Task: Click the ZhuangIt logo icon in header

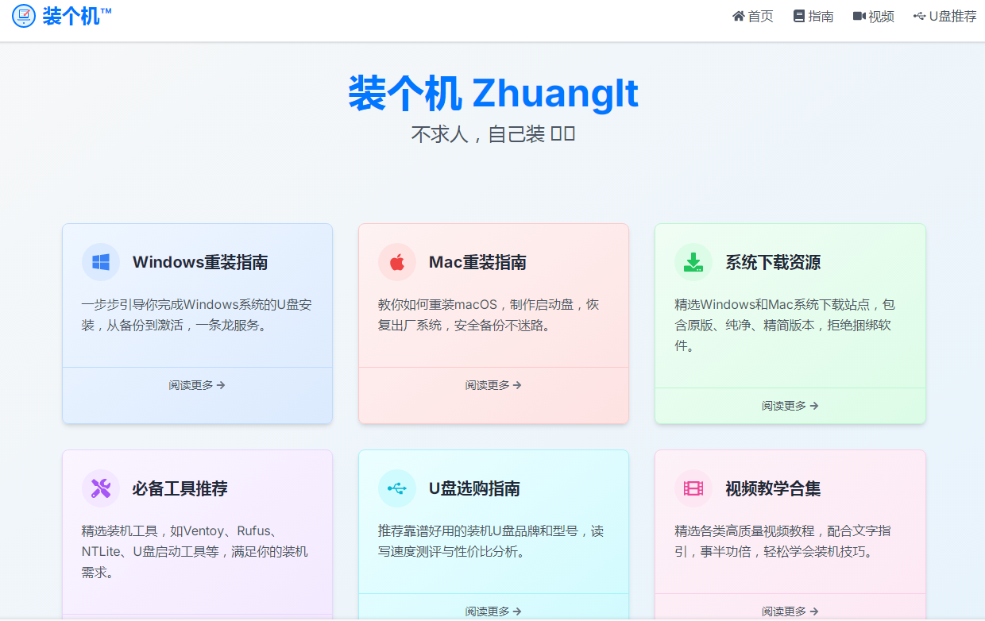Action: [x=24, y=16]
